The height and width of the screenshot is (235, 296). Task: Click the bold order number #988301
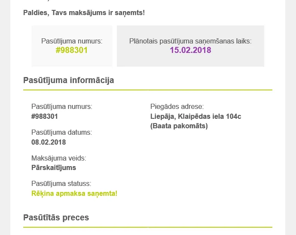point(45,117)
